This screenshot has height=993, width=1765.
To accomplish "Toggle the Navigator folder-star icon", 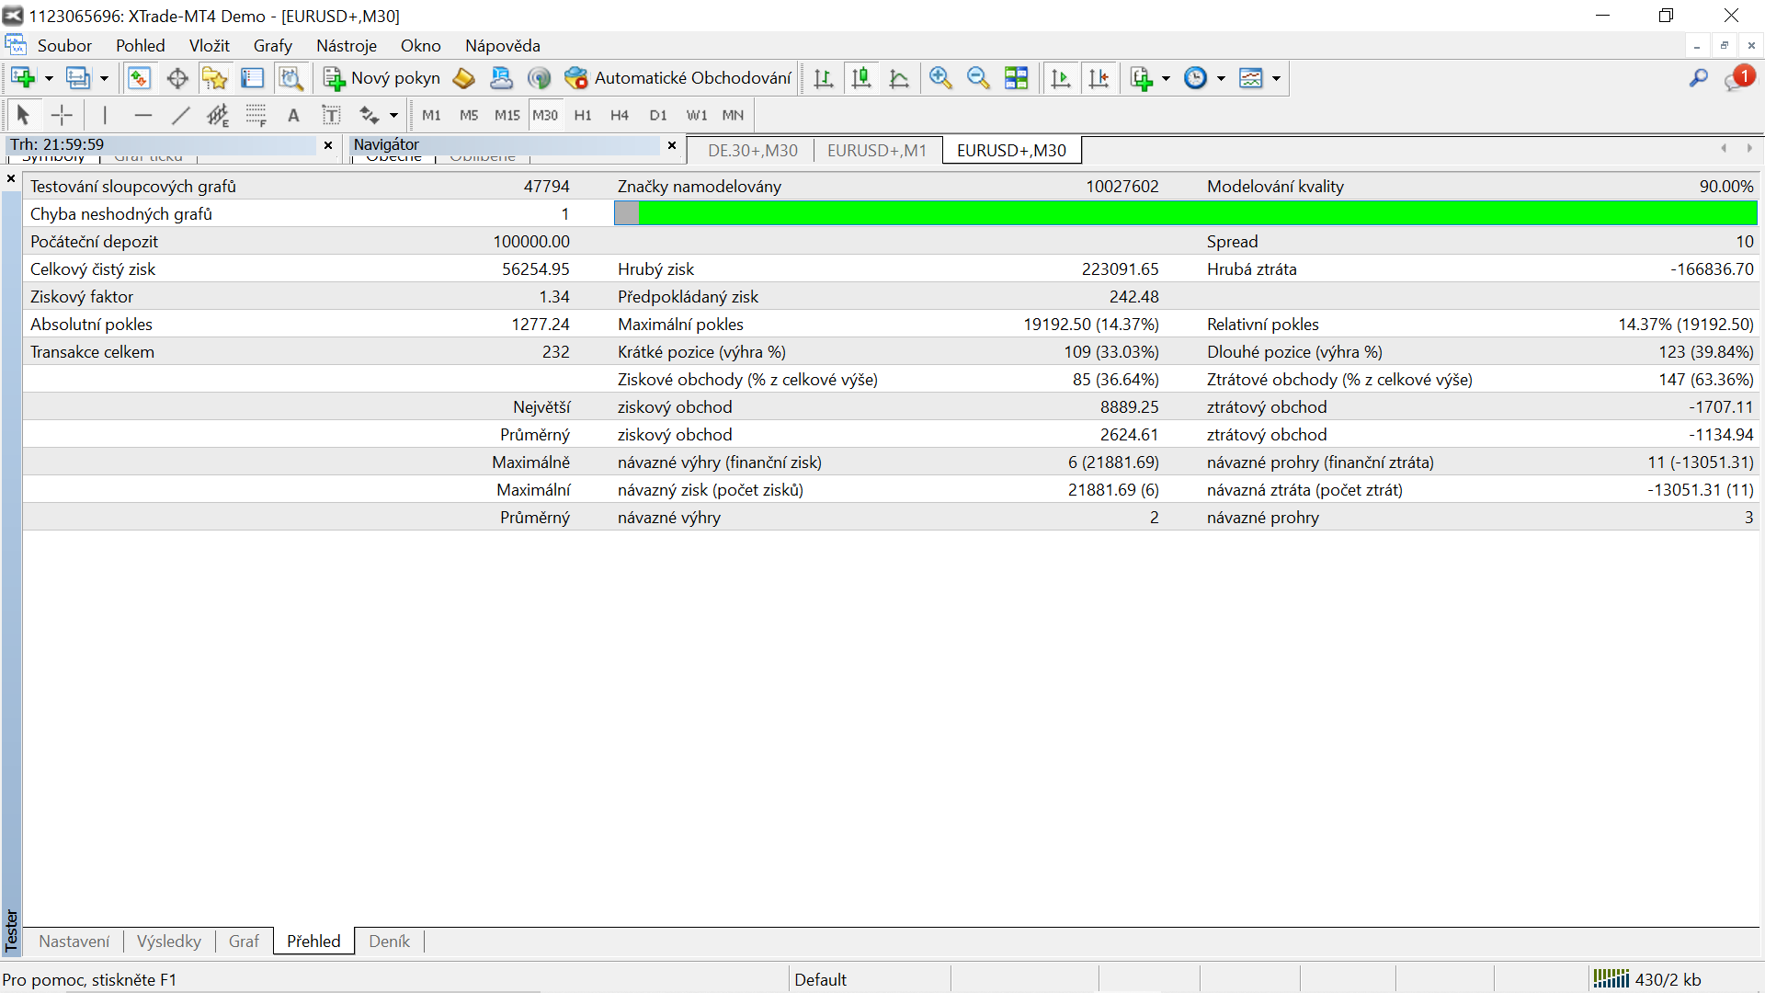I will [215, 78].
